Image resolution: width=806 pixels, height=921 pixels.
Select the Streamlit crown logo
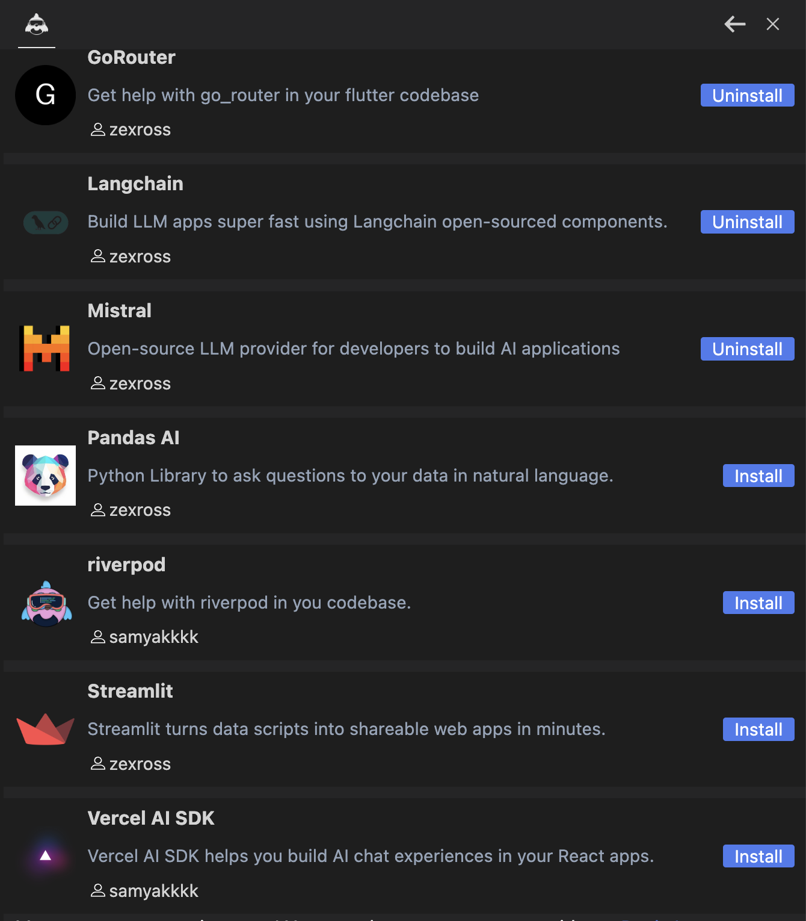pos(45,729)
